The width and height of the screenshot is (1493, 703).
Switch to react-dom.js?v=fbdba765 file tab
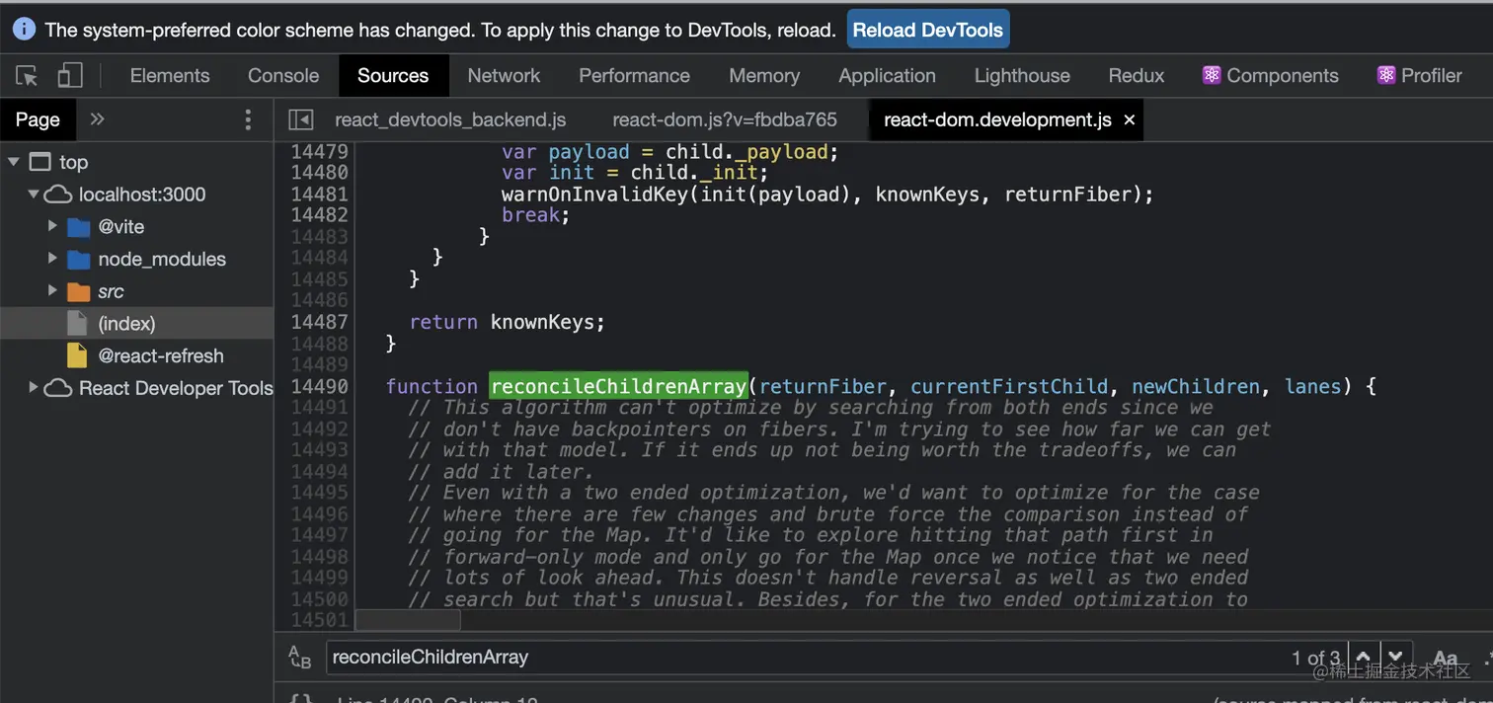click(725, 119)
